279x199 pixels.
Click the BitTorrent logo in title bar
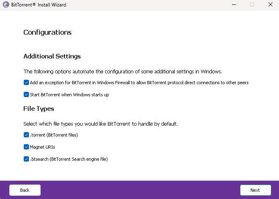tap(5, 5)
